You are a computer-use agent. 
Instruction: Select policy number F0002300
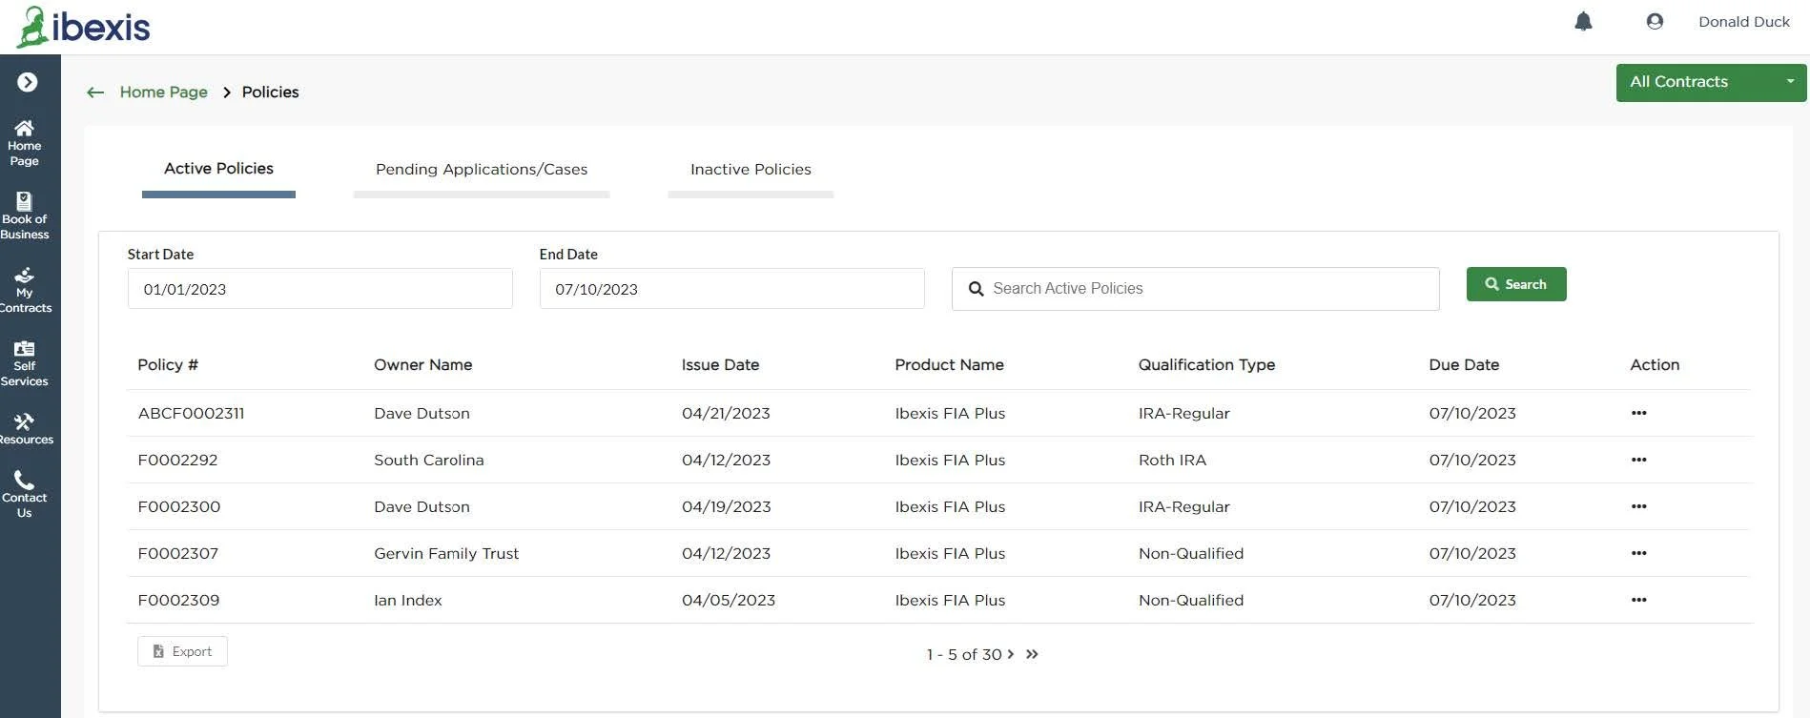178,506
